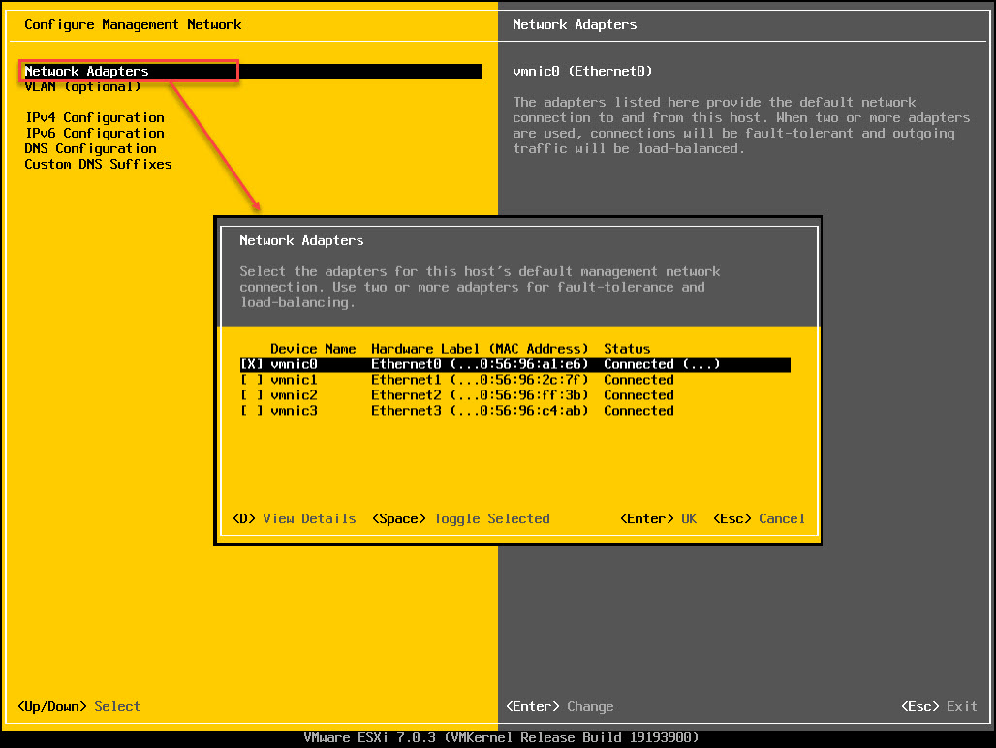Click the Connected status of vmnic3
Image resolution: width=996 pixels, height=748 pixels.
pyautogui.click(x=638, y=411)
